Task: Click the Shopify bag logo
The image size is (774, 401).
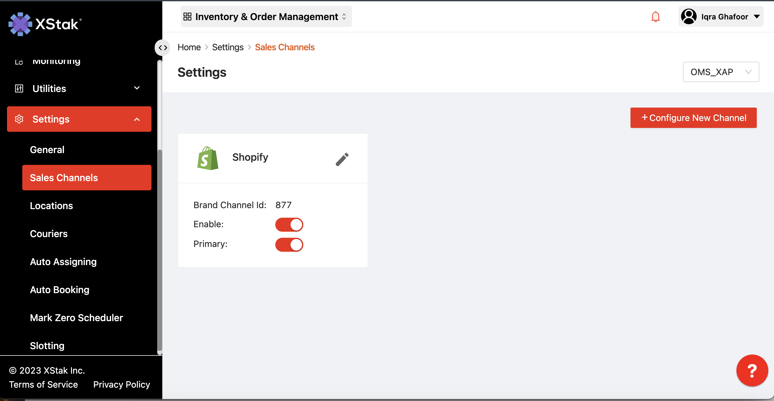Action: [x=208, y=158]
